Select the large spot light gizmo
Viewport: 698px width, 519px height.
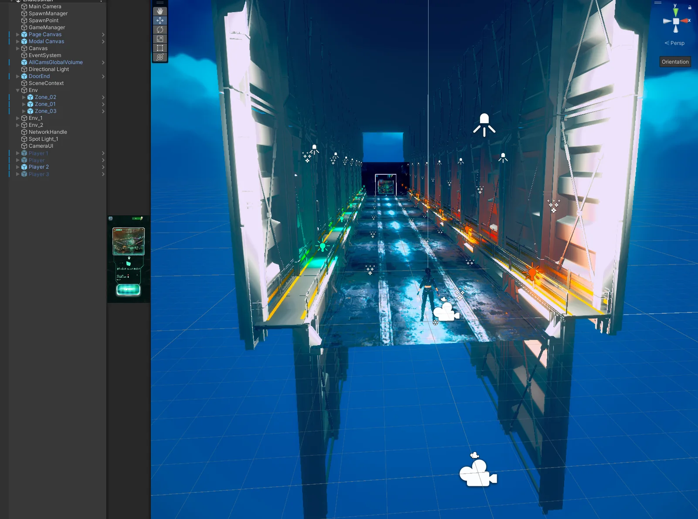484,125
